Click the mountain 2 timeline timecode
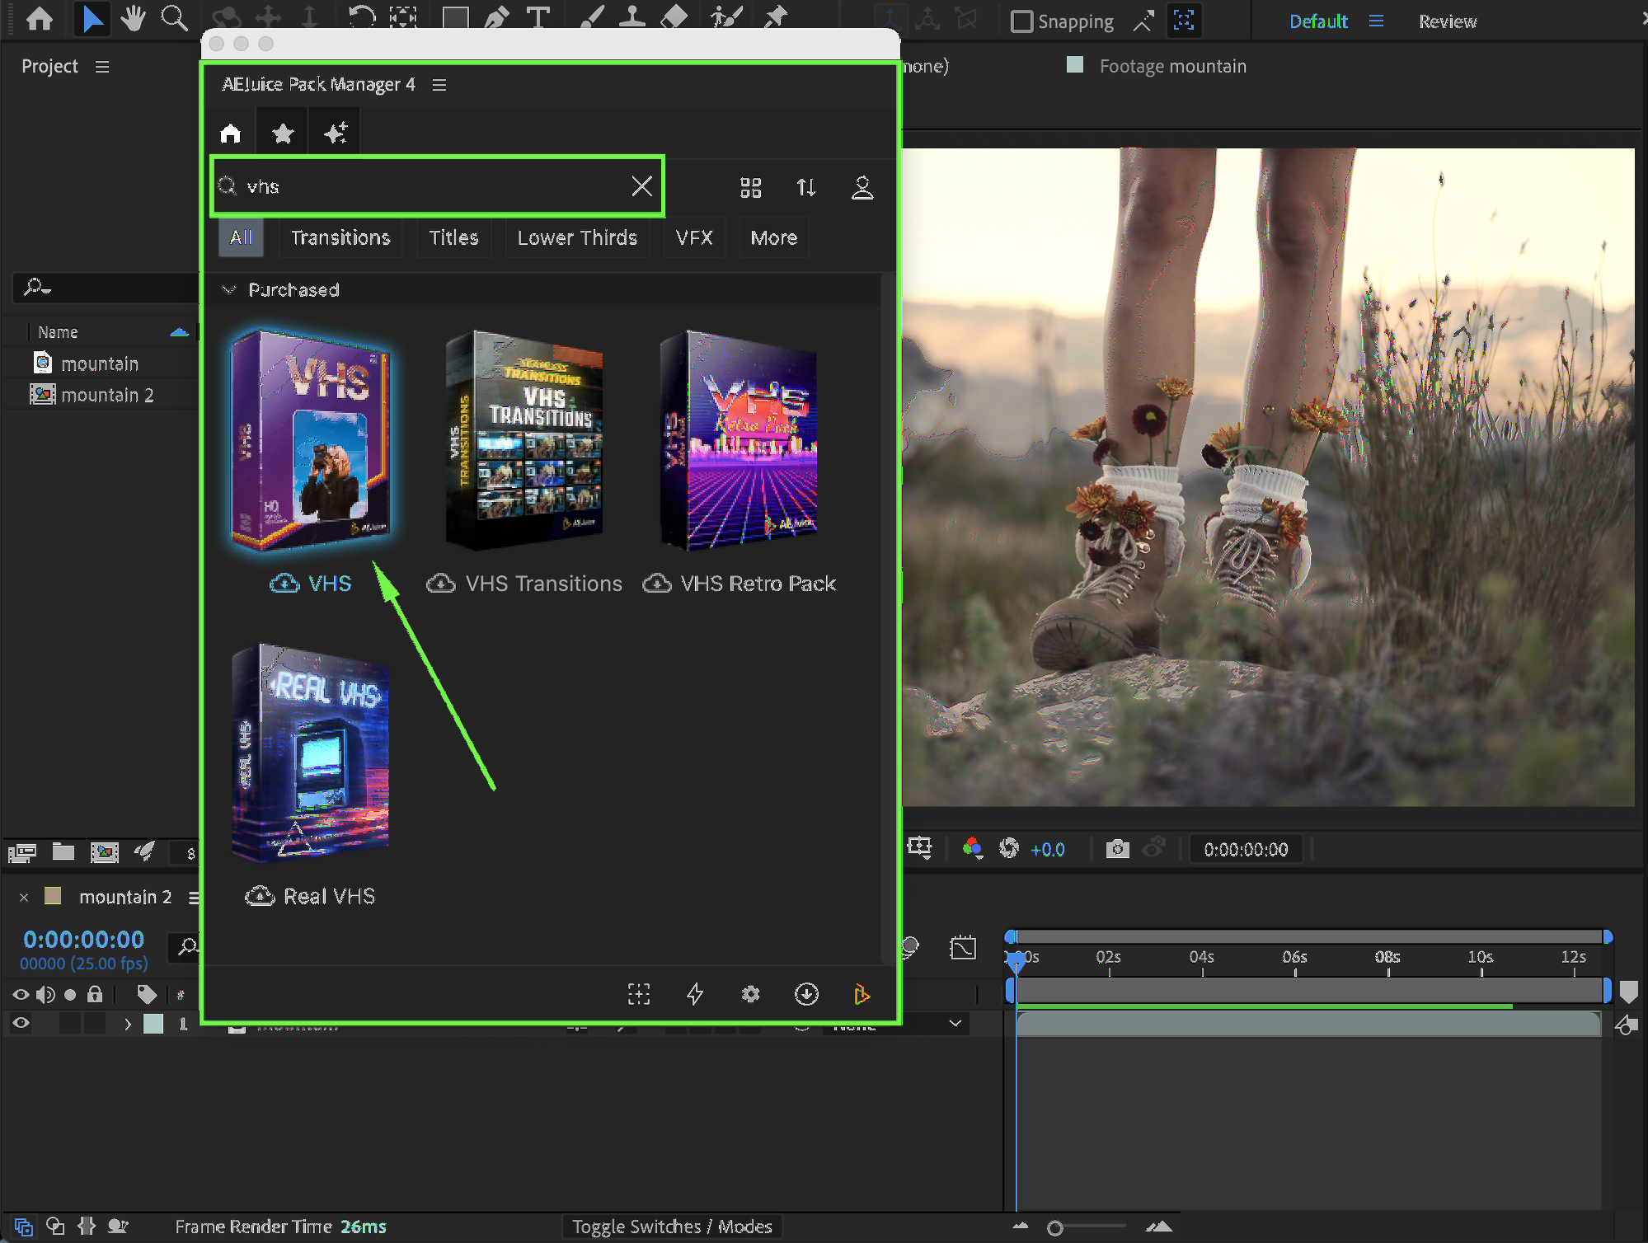The width and height of the screenshot is (1648, 1243). click(x=83, y=939)
